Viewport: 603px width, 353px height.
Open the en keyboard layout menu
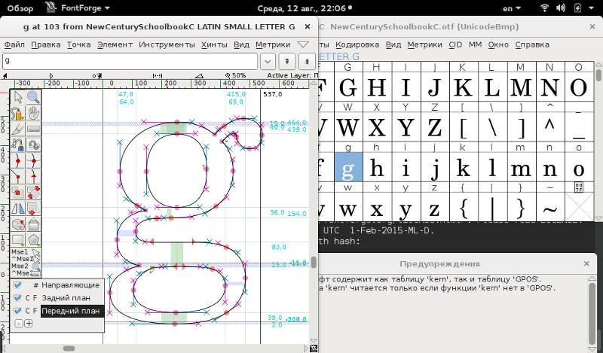[512, 8]
